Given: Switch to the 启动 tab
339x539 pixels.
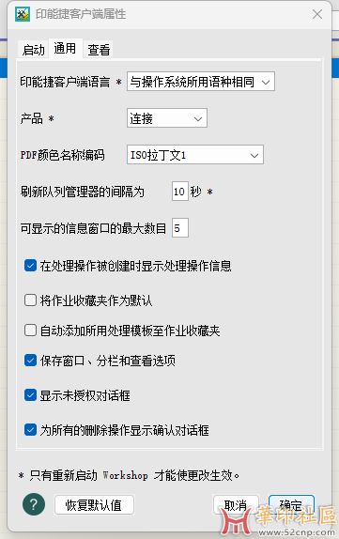Looking at the screenshot, I should pyautogui.click(x=34, y=50).
